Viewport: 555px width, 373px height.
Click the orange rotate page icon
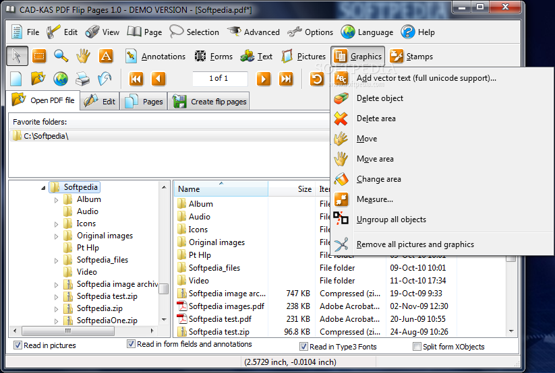pos(317,79)
